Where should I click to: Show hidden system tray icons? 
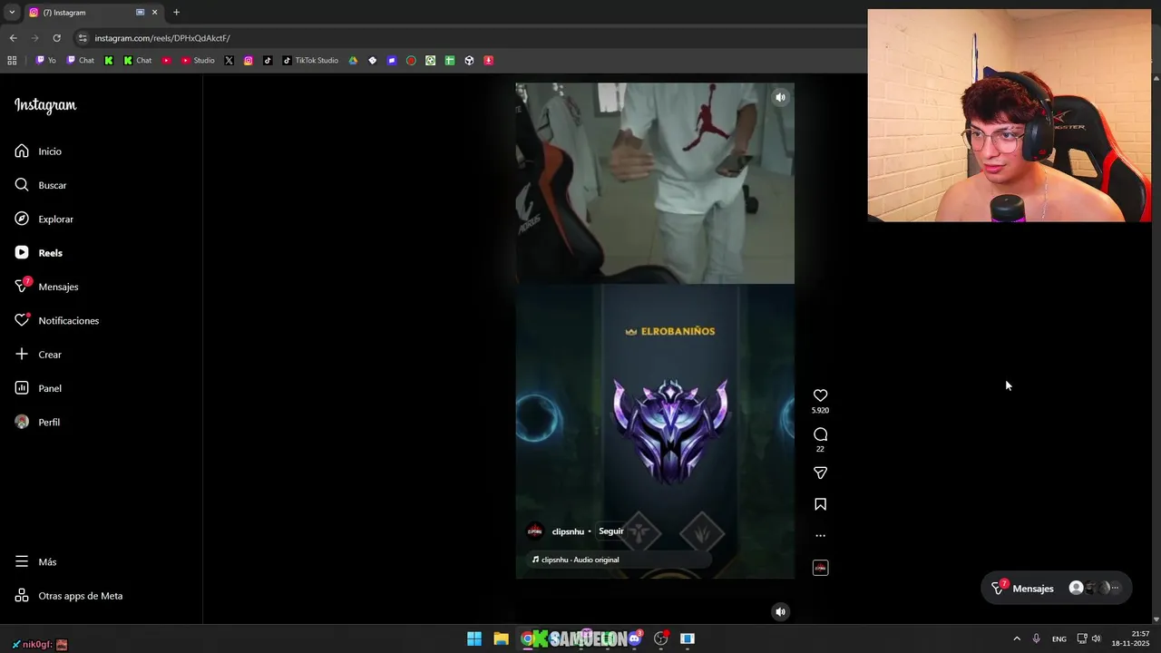(1017, 638)
